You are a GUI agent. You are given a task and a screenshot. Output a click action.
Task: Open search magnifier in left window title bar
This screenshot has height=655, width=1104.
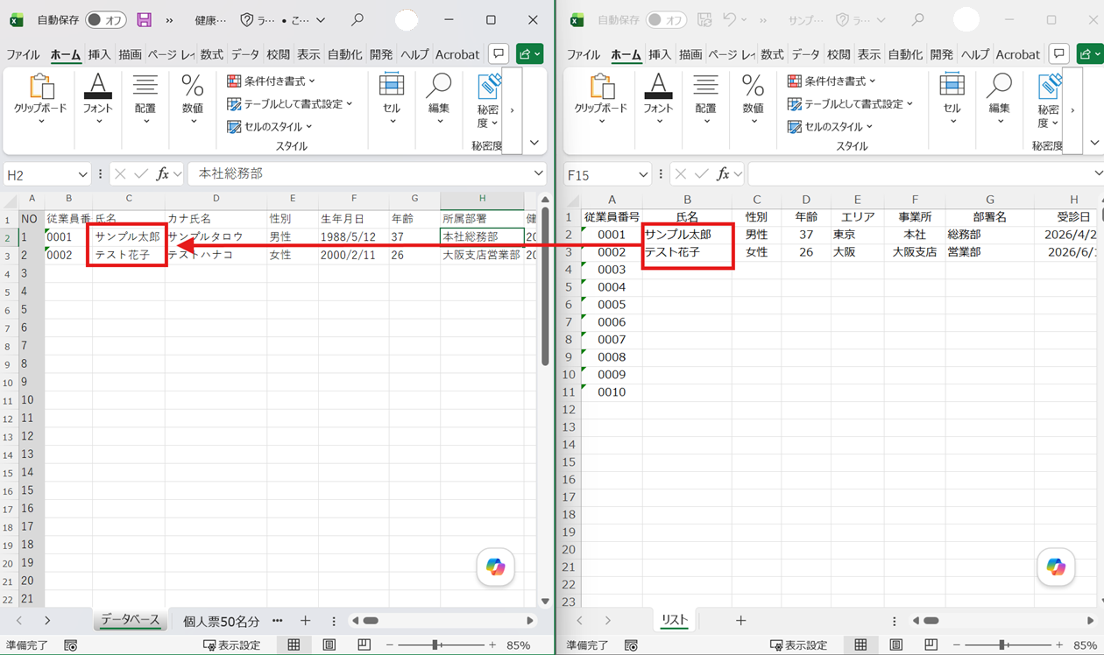tap(357, 19)
